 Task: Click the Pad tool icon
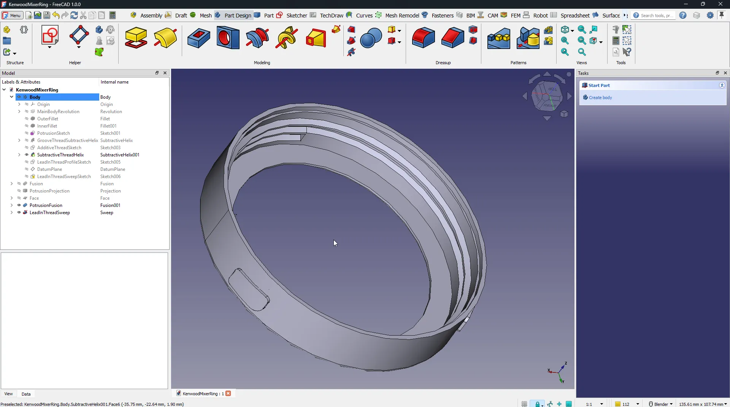pos(136,38)
